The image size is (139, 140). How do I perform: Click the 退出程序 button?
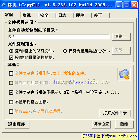pos(17,125)
